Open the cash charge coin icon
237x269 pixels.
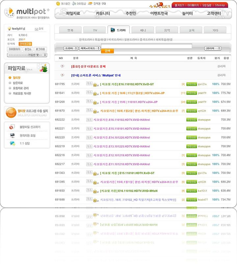point(58,4)
